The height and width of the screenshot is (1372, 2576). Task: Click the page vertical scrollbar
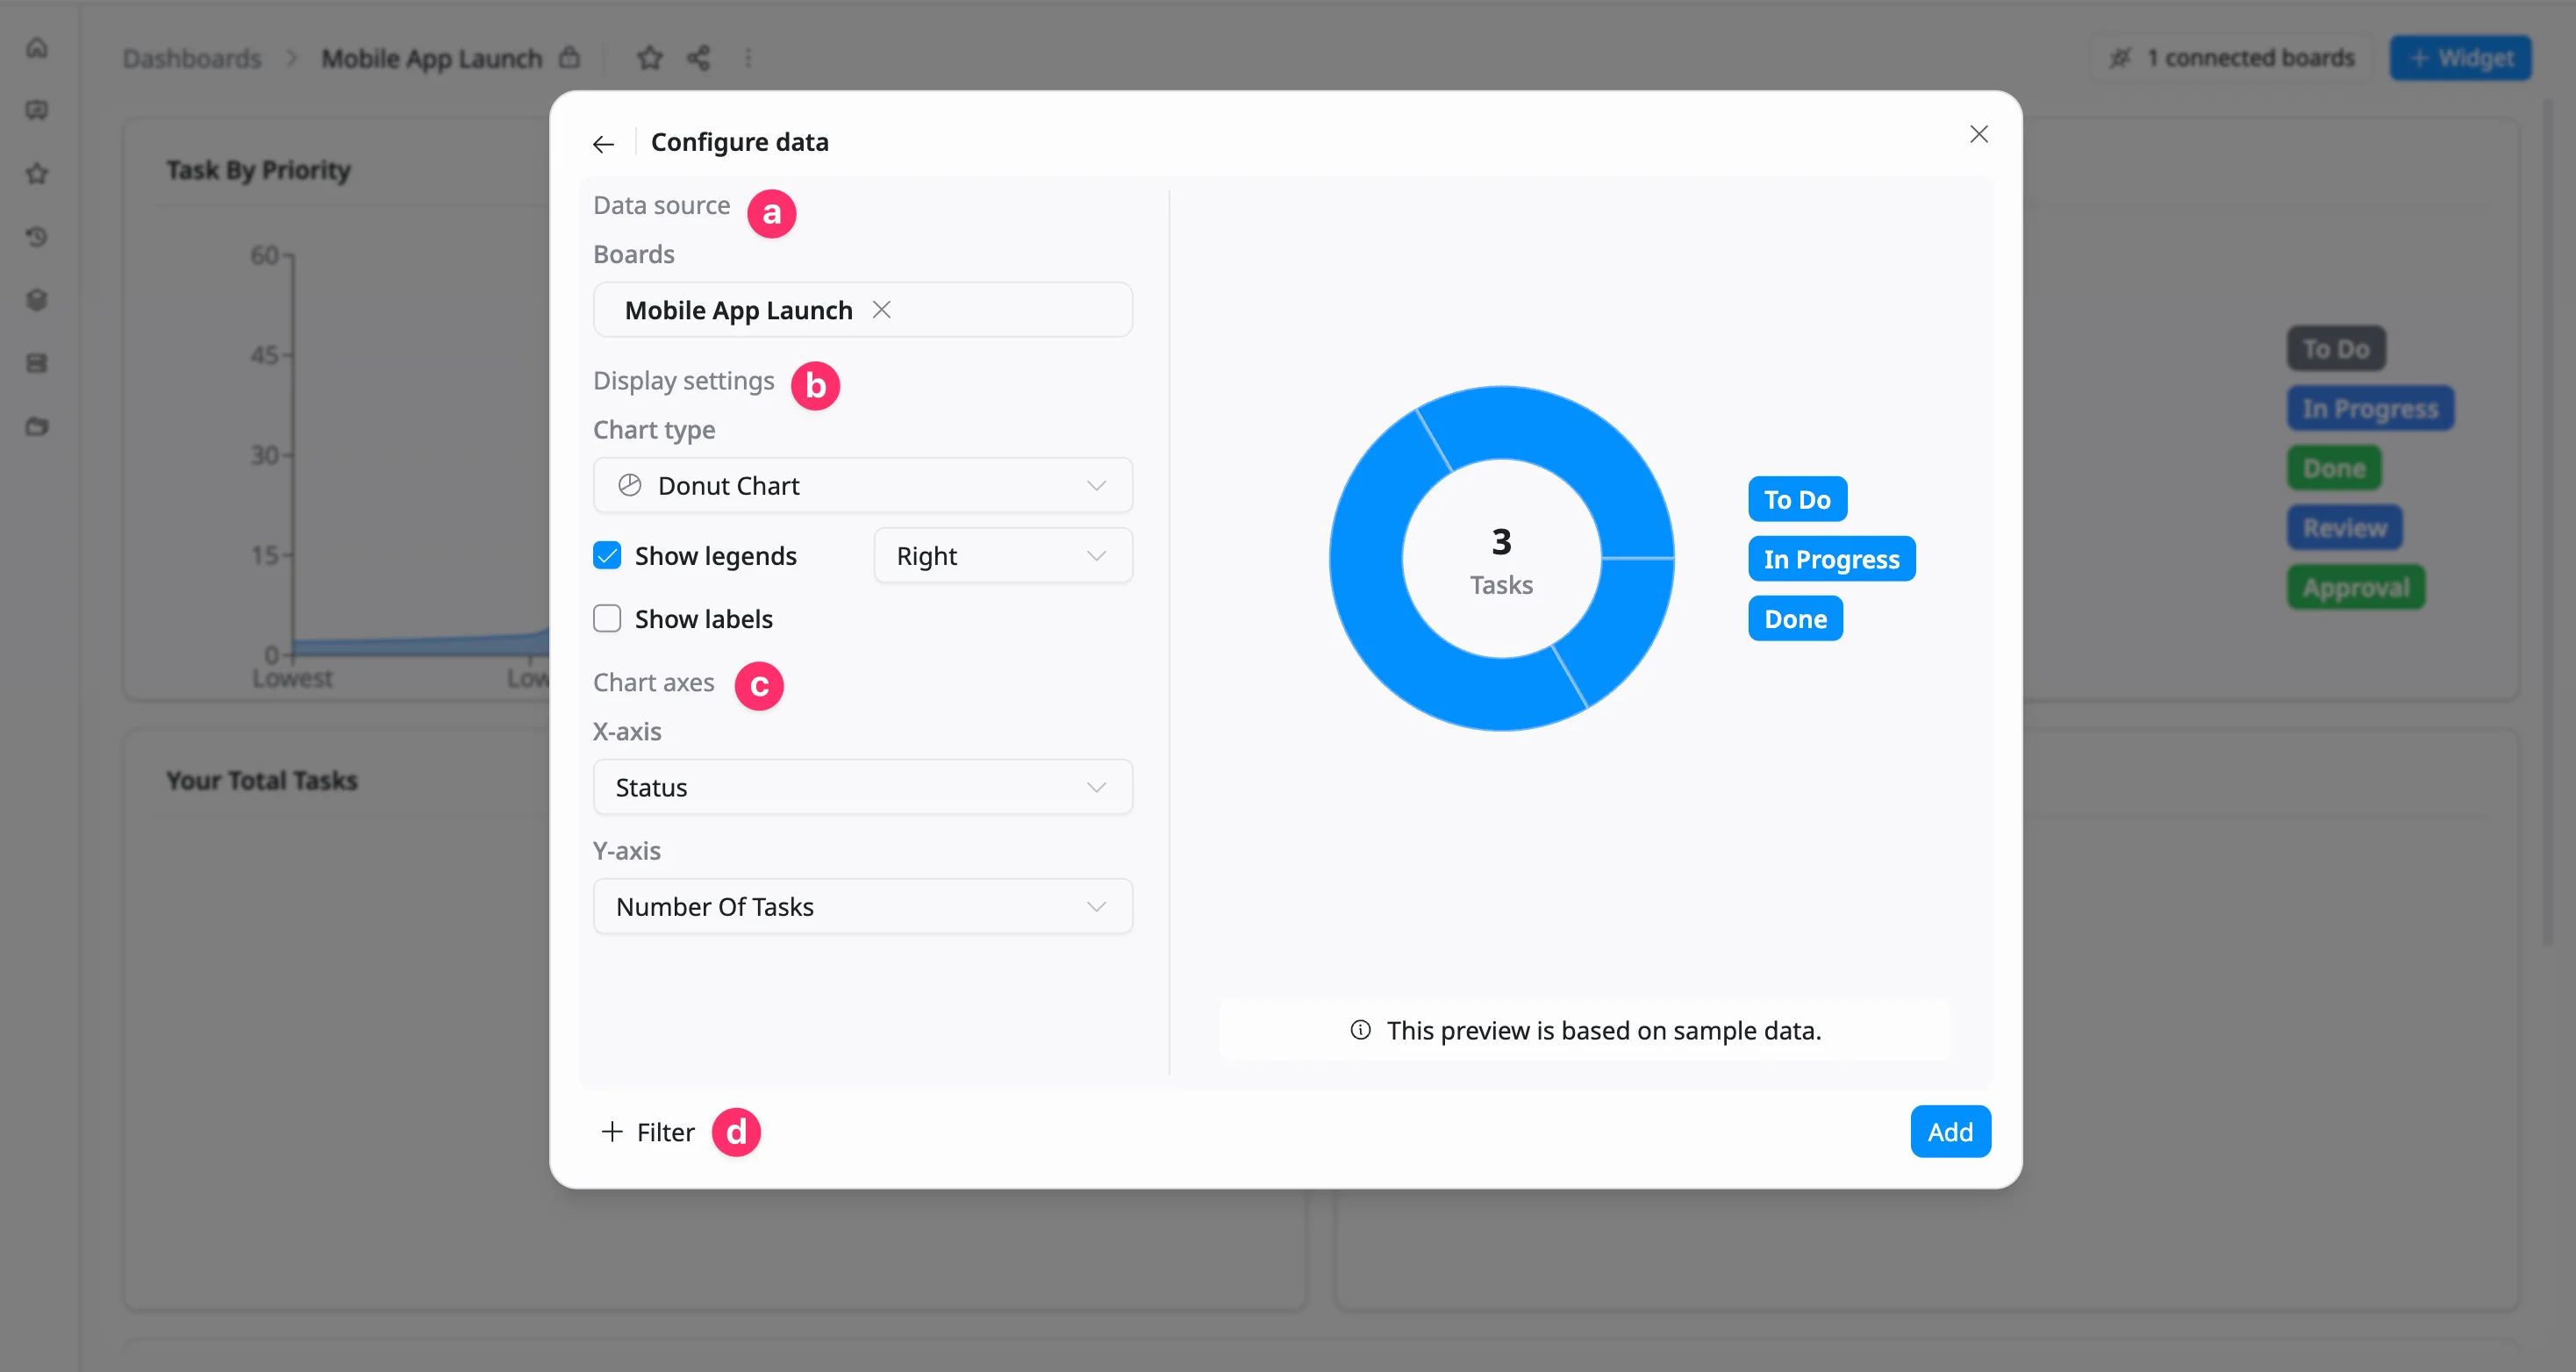tap(2548, 520)
